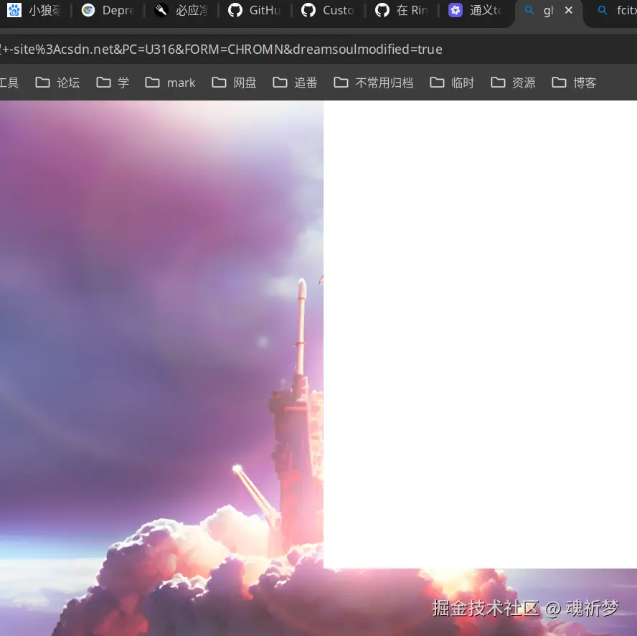
Task: Open the 在 Rin GitHub tab
Action: [x=402, y=10]
